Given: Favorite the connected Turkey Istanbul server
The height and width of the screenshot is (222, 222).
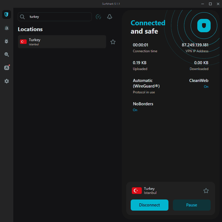Looking at the screenshot, I should [206, 191].
